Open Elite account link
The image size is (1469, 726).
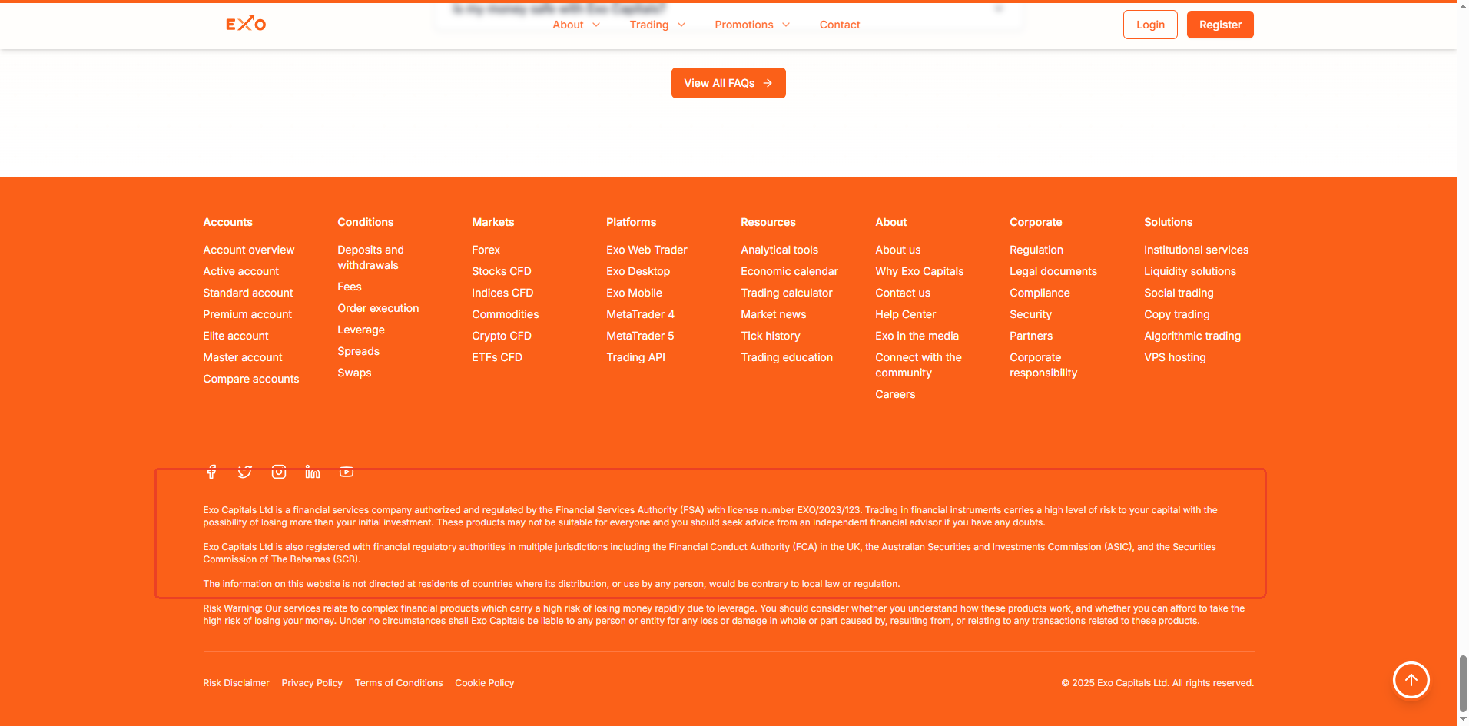tap(236, 336)
